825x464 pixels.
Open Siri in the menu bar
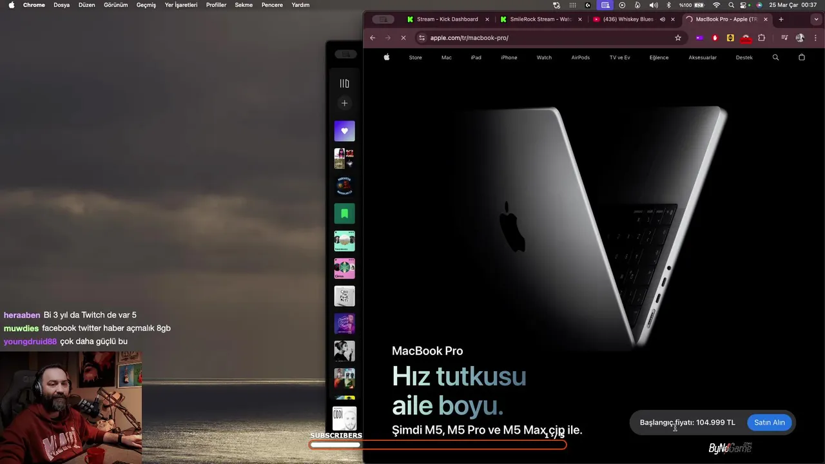click(759, 5)
